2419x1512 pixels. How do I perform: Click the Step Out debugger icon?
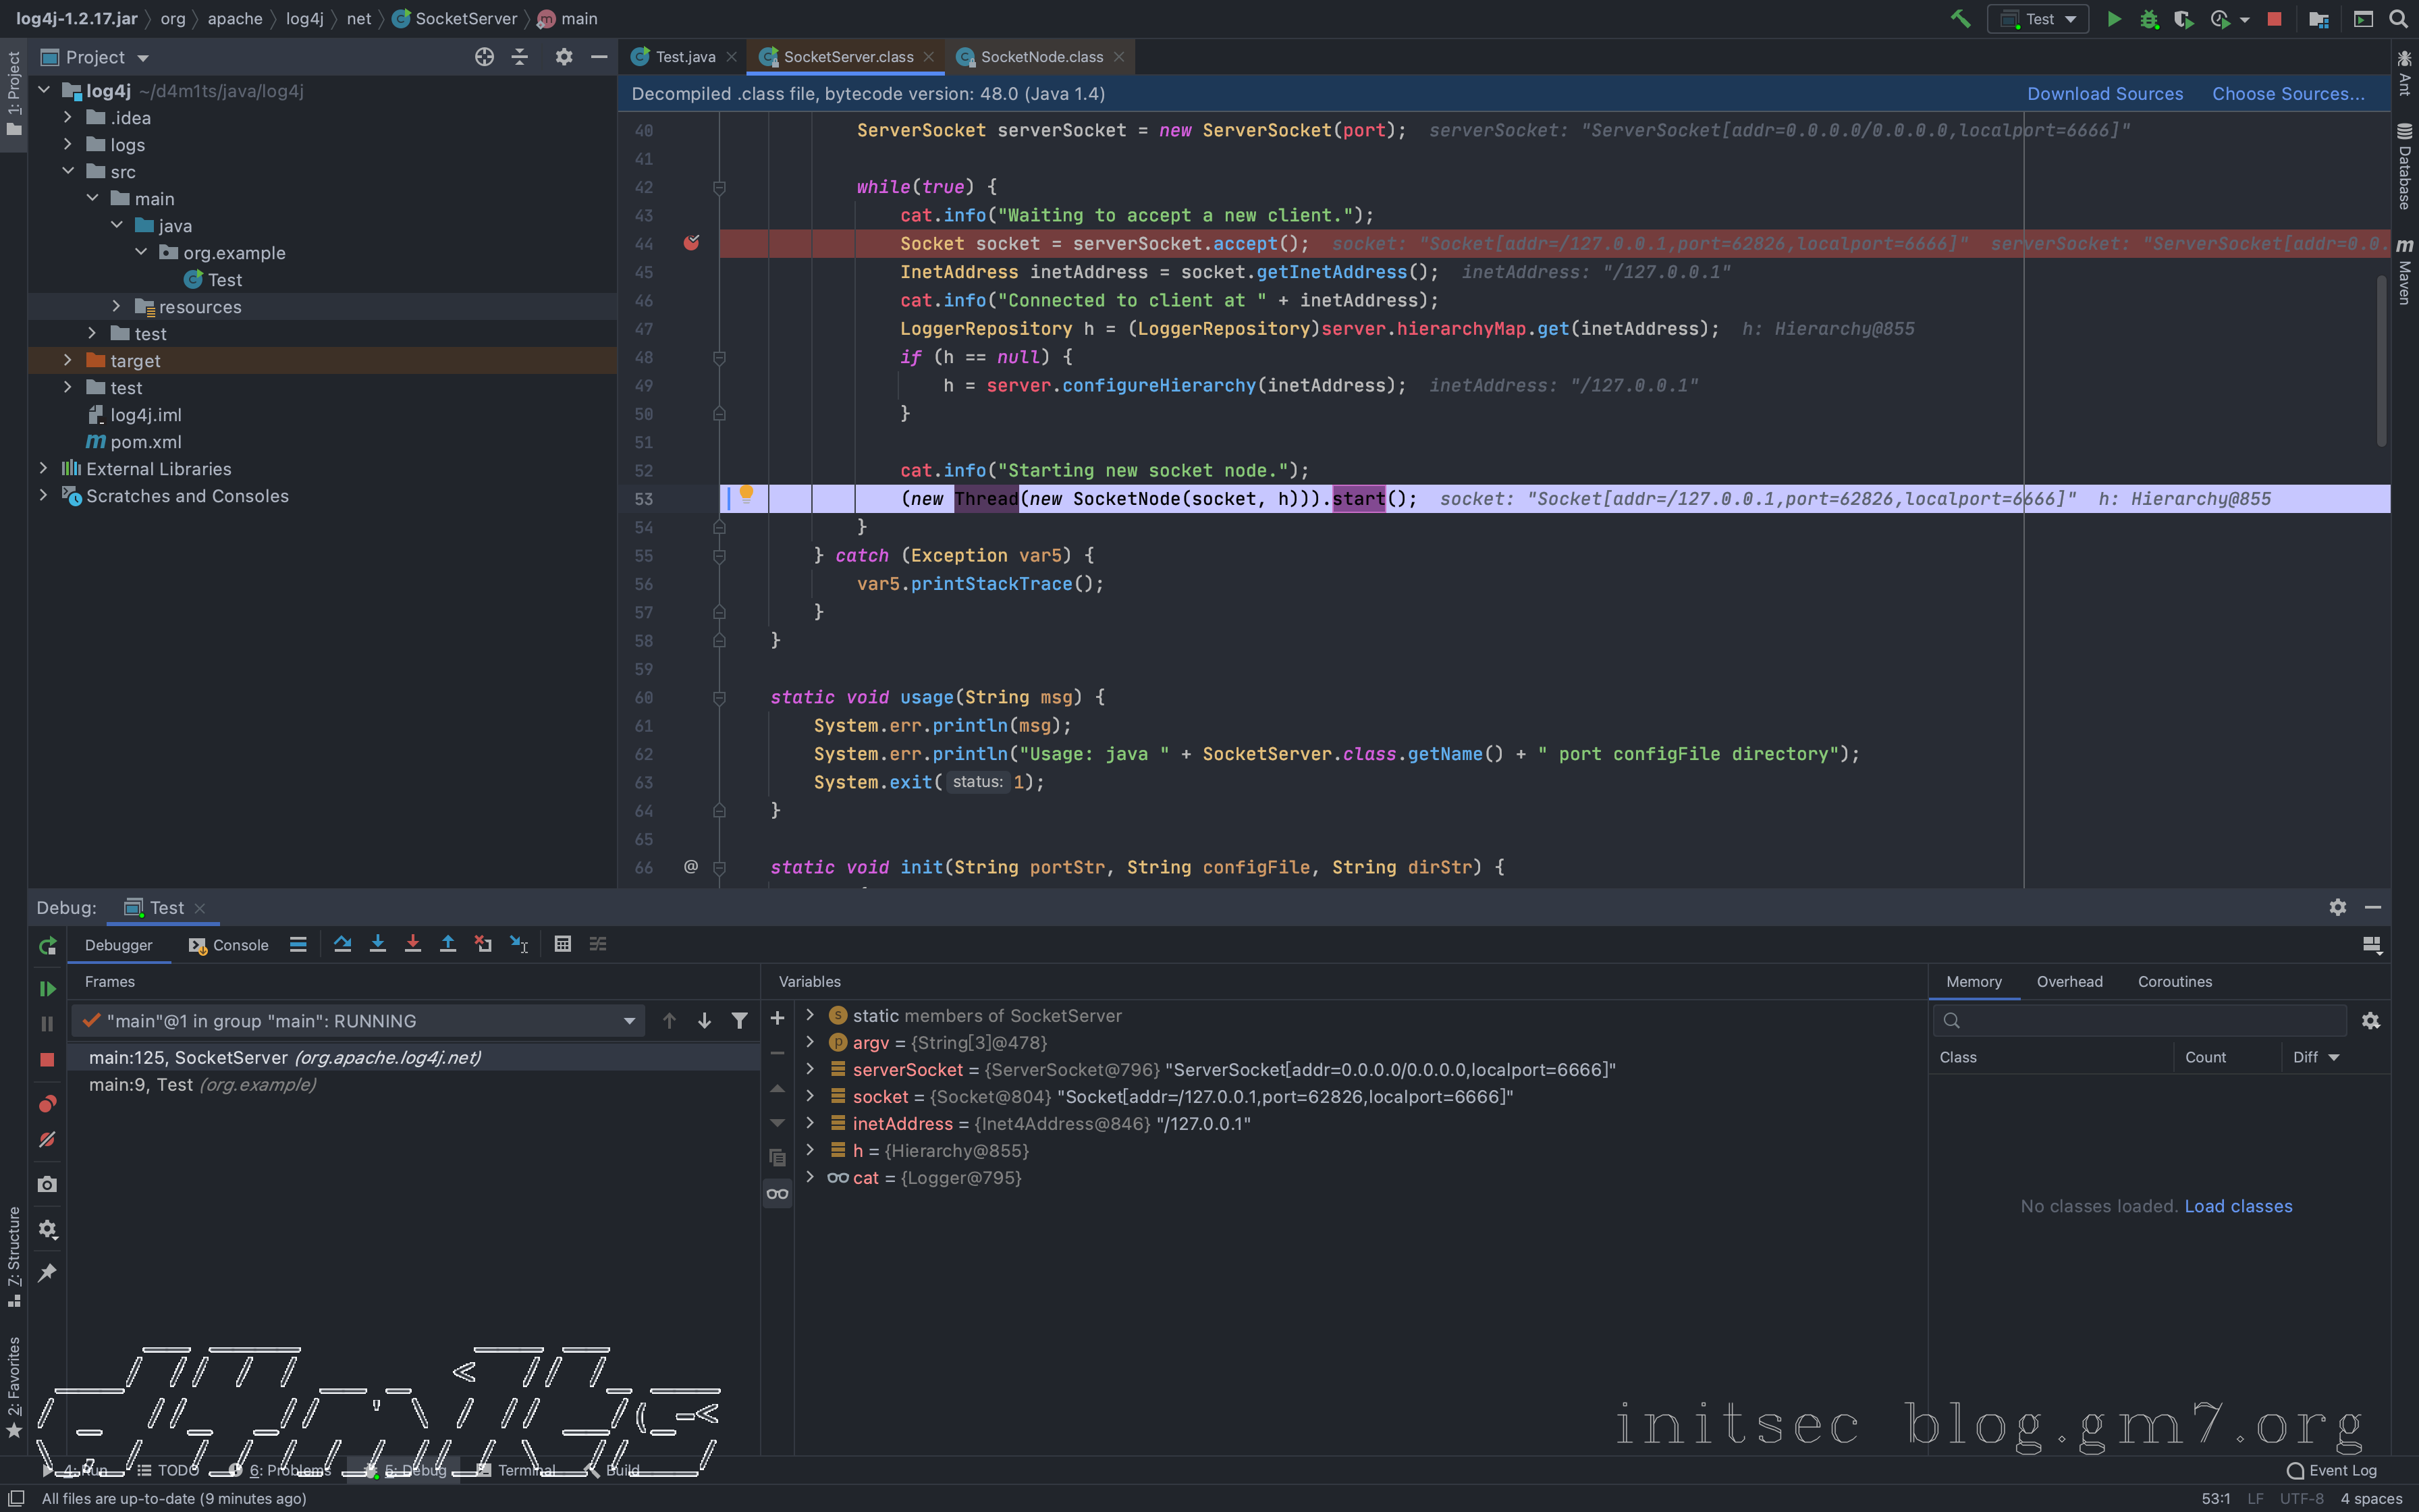tap(447, 944)
